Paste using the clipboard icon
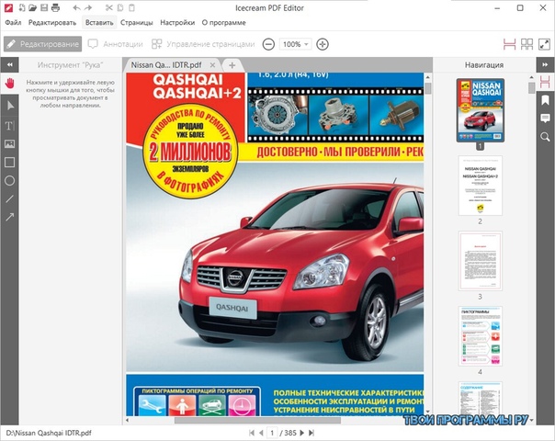The height and width of the screenshot is (441, 555). pos(131,7)
